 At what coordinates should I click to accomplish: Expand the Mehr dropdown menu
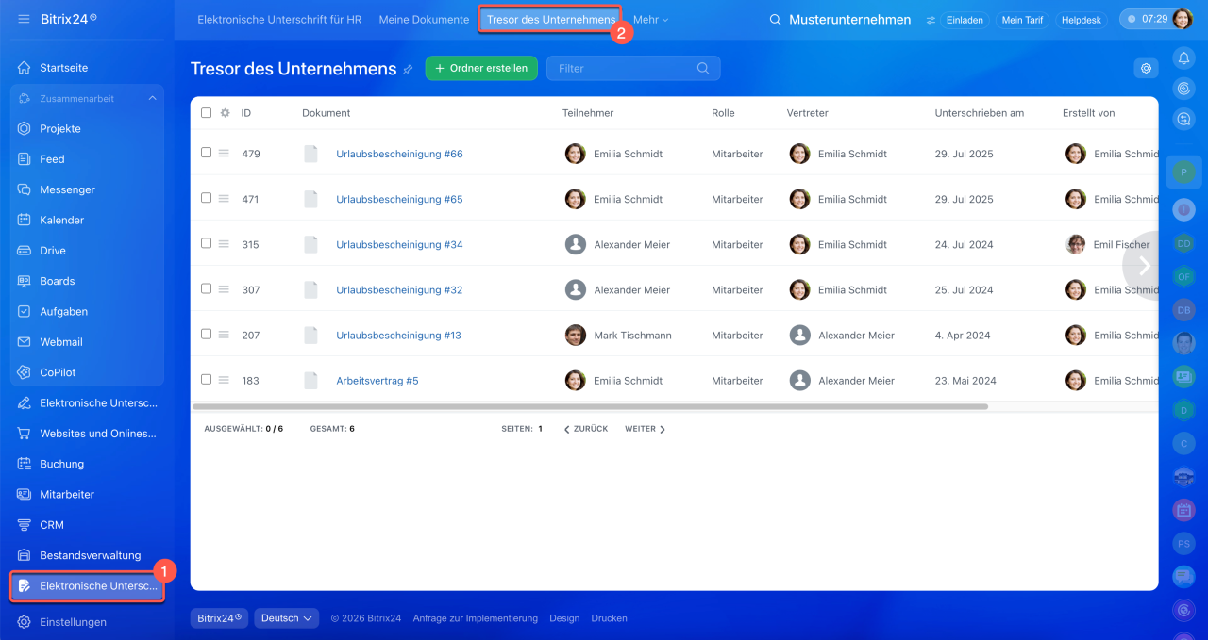[x=650, y=20]
